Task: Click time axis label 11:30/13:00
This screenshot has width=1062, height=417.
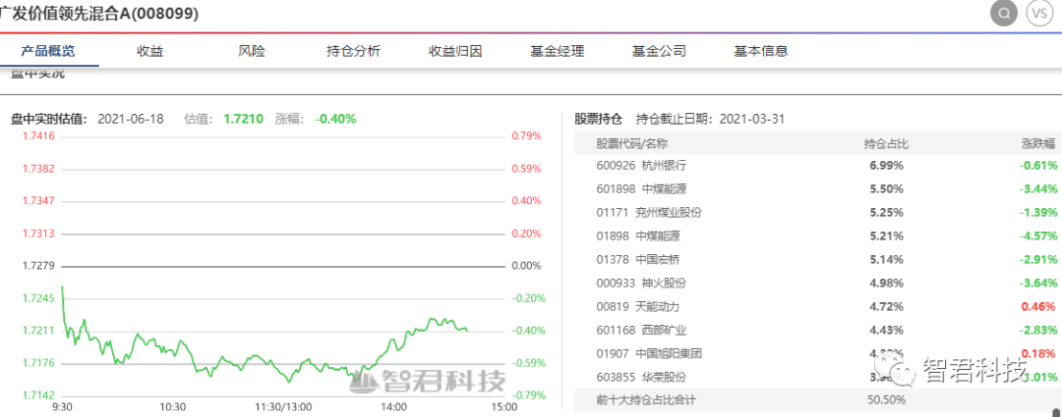Action: click(283, 407)
